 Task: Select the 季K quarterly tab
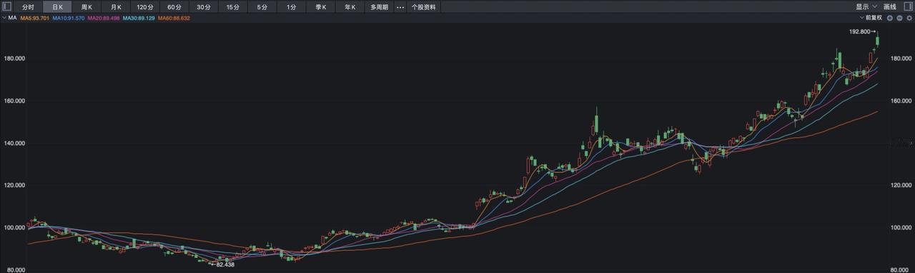point(321,7)
